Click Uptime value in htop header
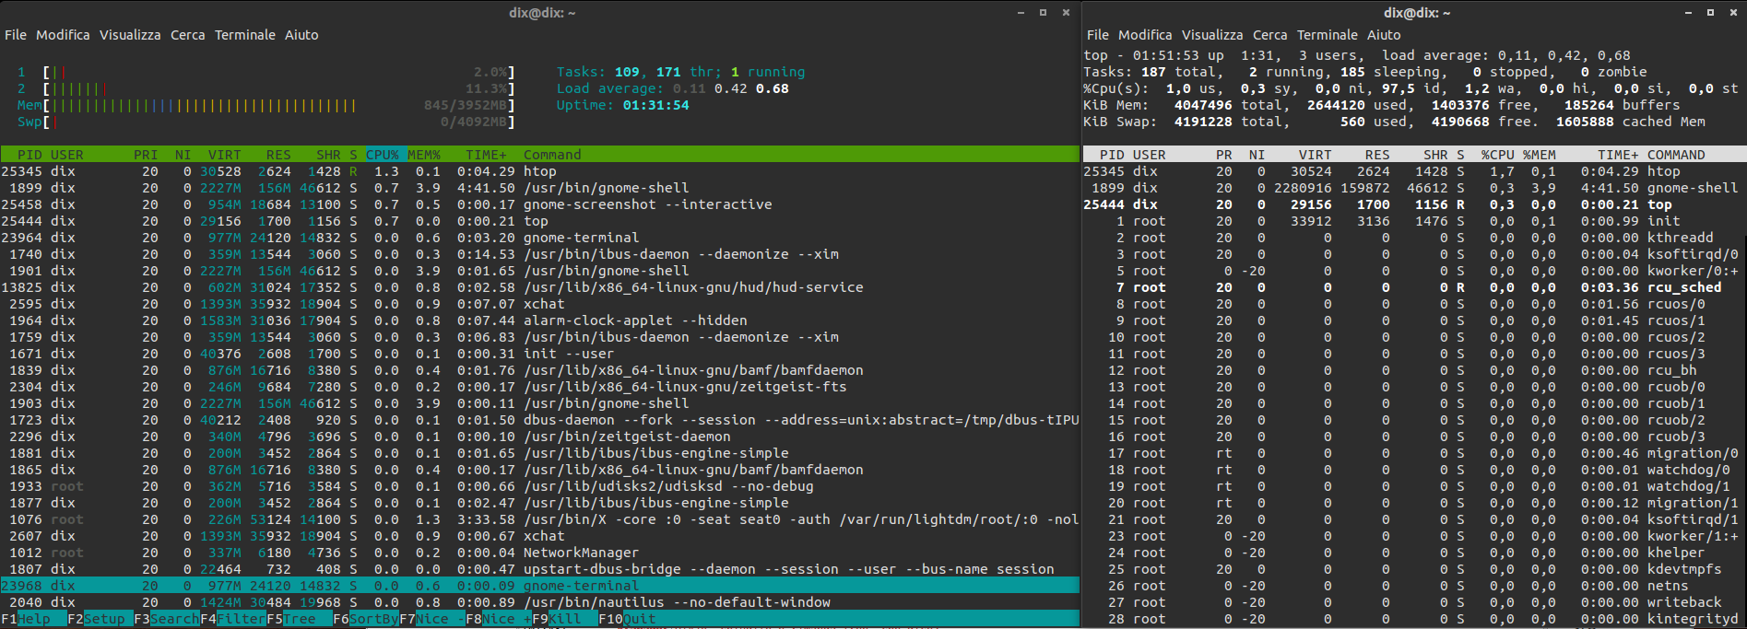The height and width of the screenshot is (629, 1747). tap(655, 105)
